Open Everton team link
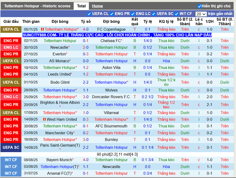236x178 pixels. [x=60, y=54]
